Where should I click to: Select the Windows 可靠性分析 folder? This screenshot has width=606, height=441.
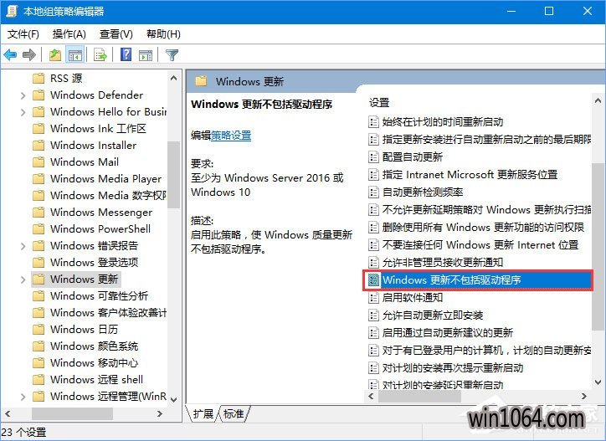click(99, 296)
